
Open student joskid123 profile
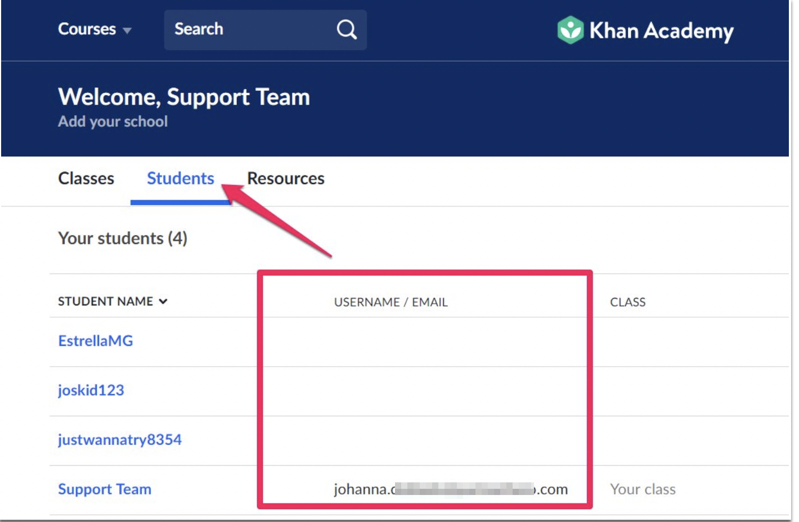click(x=91, y=390)
